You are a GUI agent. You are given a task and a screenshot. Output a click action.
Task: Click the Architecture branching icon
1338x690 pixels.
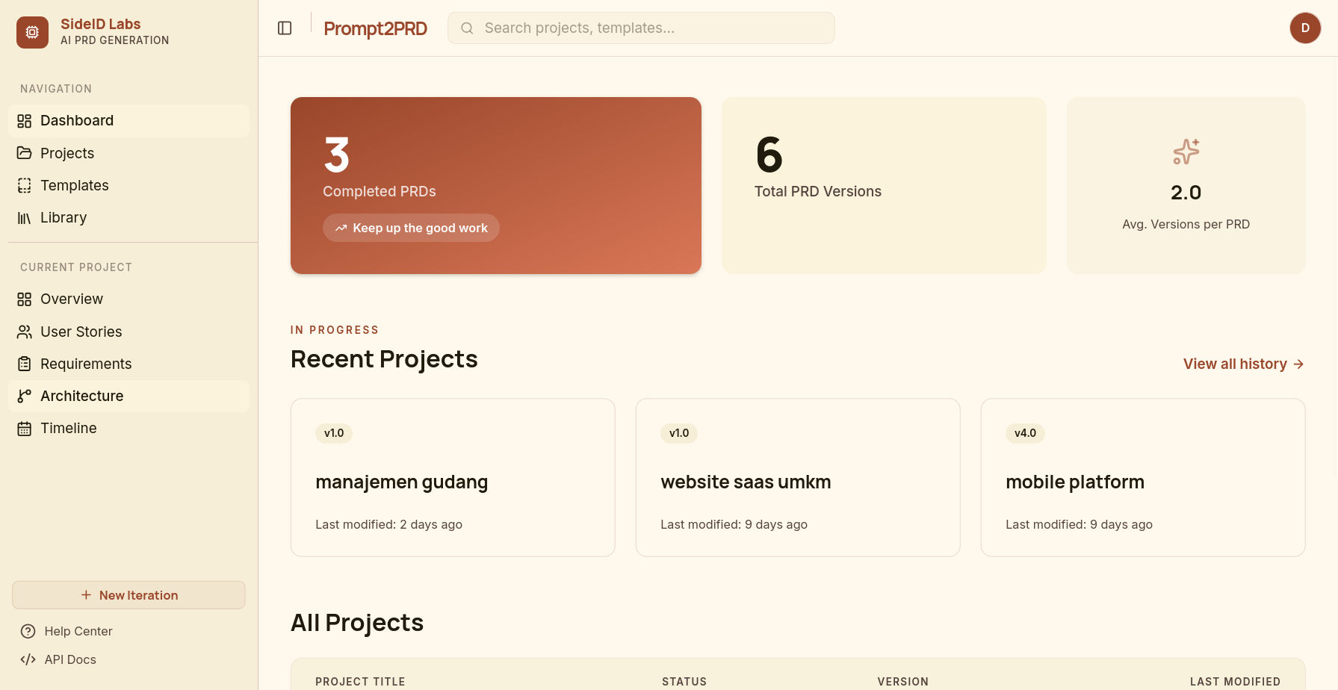pyautogui.click(x=24, y=396)
